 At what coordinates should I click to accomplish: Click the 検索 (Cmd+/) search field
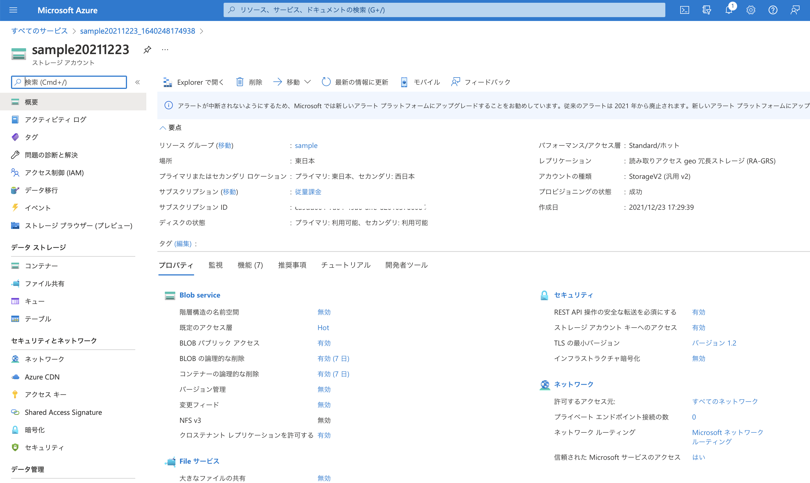coord(68,82)
